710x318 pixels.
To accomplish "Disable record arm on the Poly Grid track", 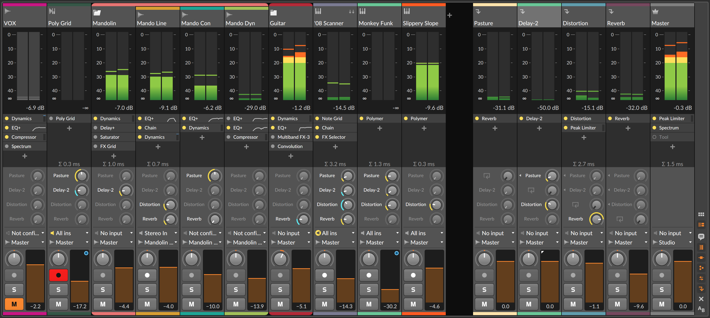I will (59, 275).
